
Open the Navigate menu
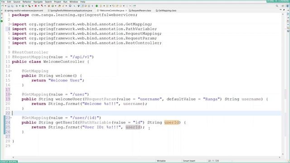point(38,2)
